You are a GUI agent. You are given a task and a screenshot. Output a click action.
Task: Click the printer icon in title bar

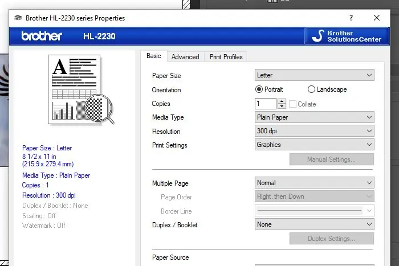[18, 18]
